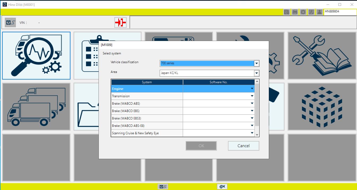The height and width of the screenshot is (190, 357).
Task: Expand Software No. dropdown for Engine
Action: 252,89
